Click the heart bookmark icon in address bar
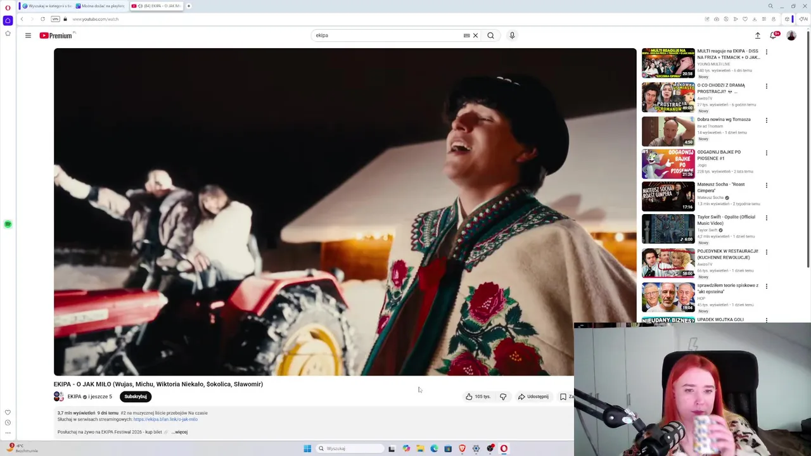Image resolution: width=811 pixels, height=456 pixels. (x=744, y=19)
